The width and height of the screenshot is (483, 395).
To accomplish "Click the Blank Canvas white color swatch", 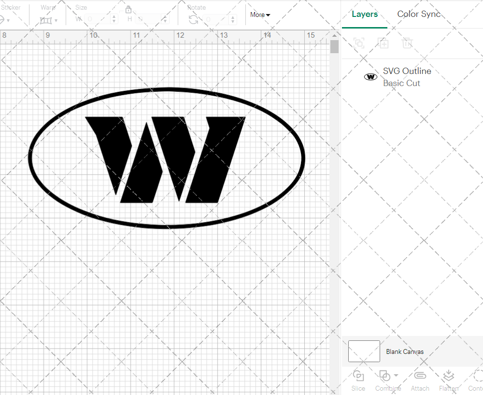I will tap(364, 351).
